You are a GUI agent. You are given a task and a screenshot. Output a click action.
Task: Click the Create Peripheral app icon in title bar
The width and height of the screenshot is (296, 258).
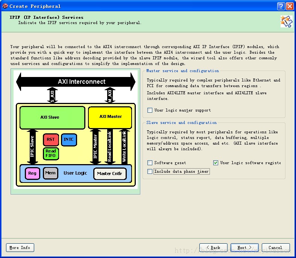[x=5, y=6]
